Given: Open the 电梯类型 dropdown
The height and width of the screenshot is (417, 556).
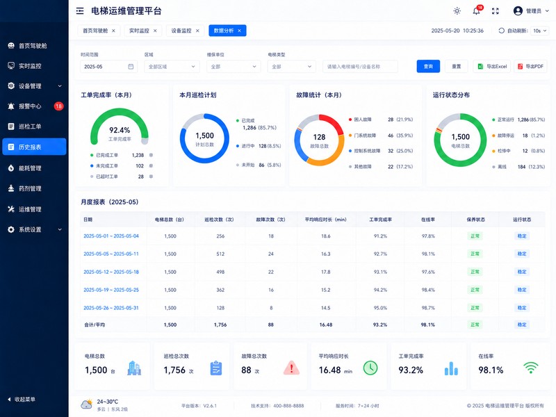Looking at the screenshot, I should tap(291, 66).
